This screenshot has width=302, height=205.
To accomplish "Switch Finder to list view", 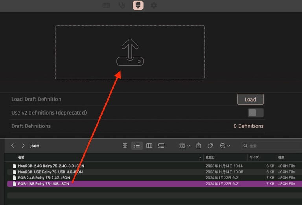I will 137,146.
